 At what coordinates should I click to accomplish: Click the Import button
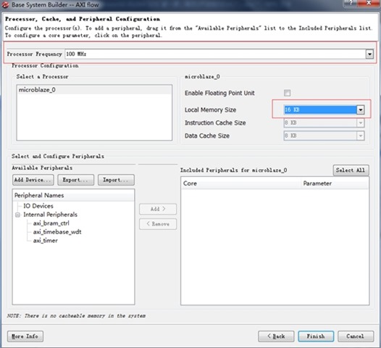coord(116,180)
